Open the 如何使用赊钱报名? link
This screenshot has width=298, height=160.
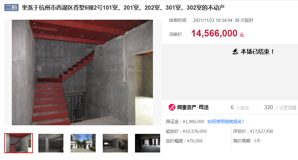pyautogui.click(x=226, y=122)
